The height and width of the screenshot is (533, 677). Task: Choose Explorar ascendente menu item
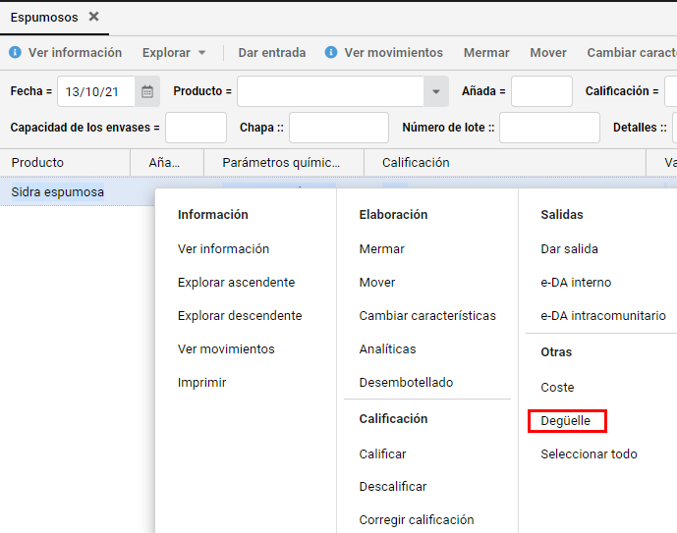(236, 282)
